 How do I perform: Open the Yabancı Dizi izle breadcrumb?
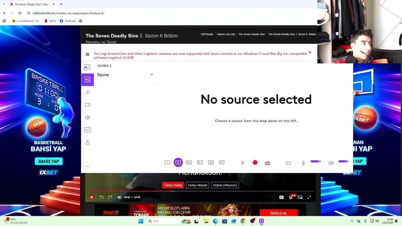[226, 34]
